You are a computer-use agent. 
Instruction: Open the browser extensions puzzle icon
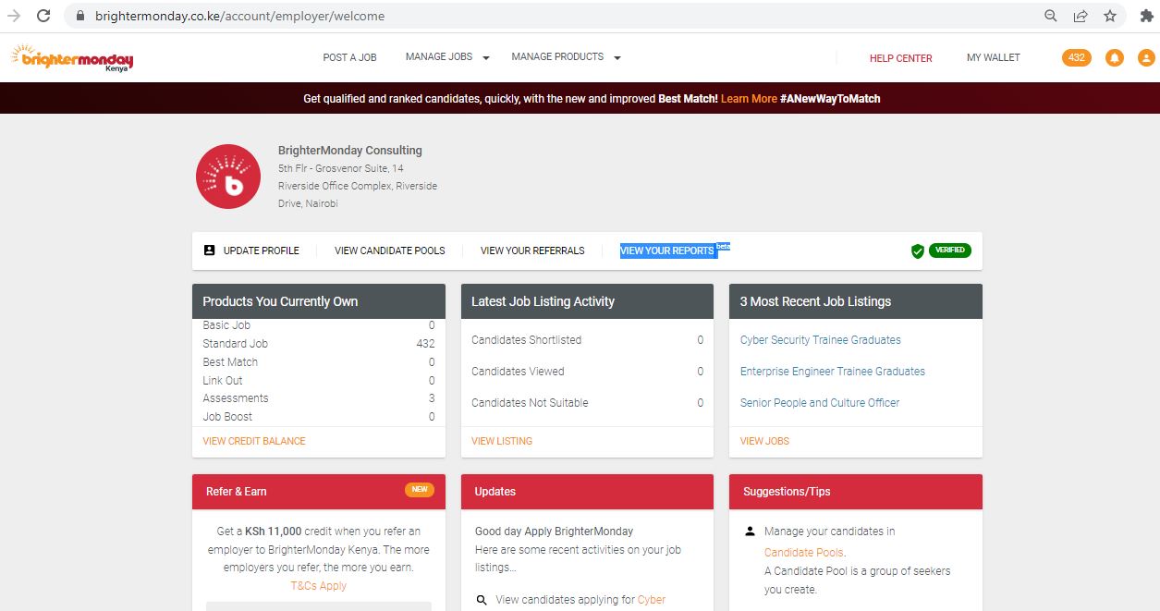click(1147, 16)
